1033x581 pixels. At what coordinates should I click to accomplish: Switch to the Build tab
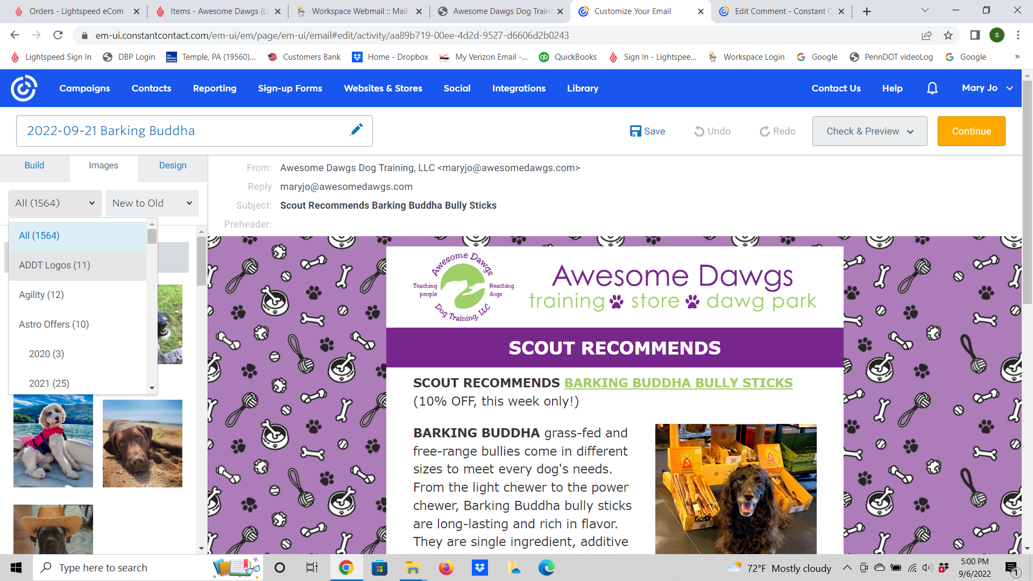click(34, 165)
